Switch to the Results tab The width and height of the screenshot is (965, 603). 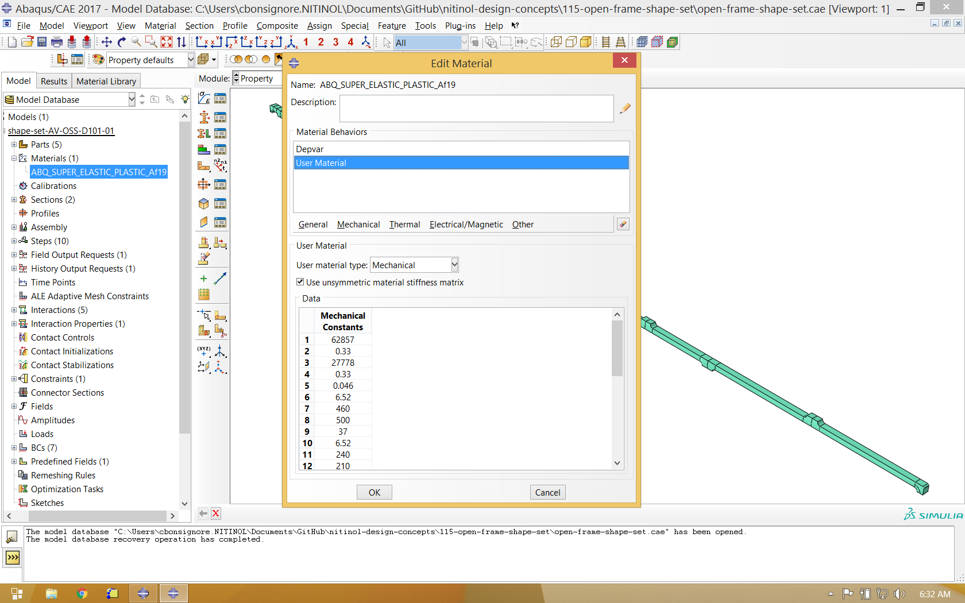[54, 81]
